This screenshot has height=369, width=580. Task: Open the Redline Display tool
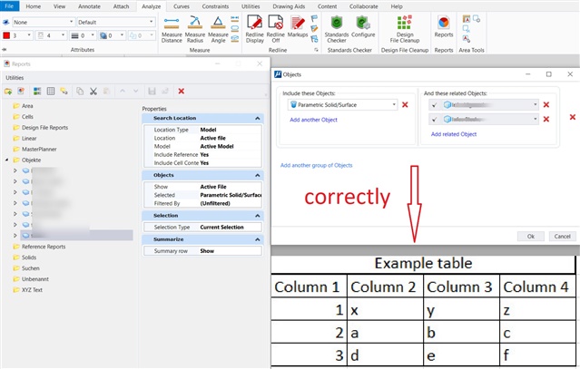254,29
